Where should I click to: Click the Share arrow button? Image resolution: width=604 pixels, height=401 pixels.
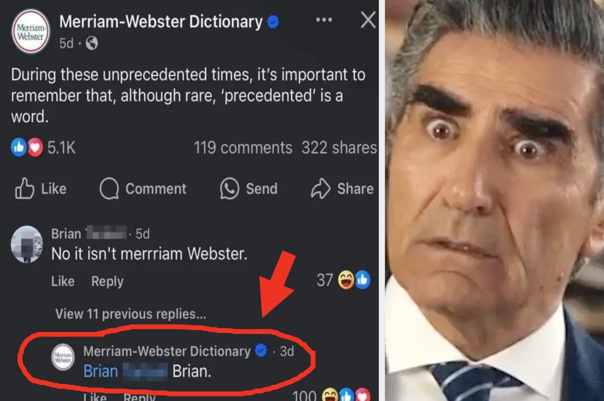(x=342, y=188)
